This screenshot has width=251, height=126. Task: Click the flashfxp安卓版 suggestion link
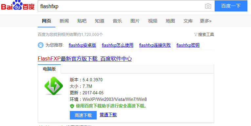pos(83,45)
